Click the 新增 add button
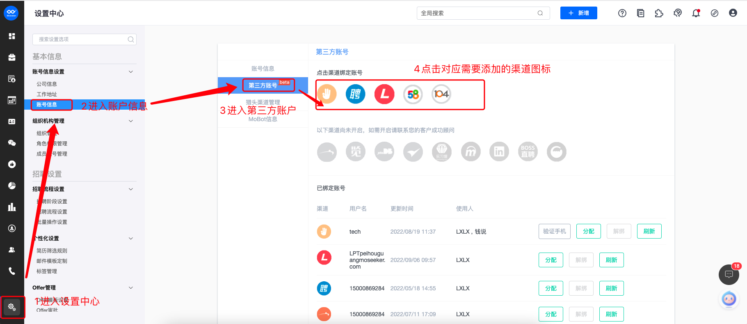 (579, 13)
